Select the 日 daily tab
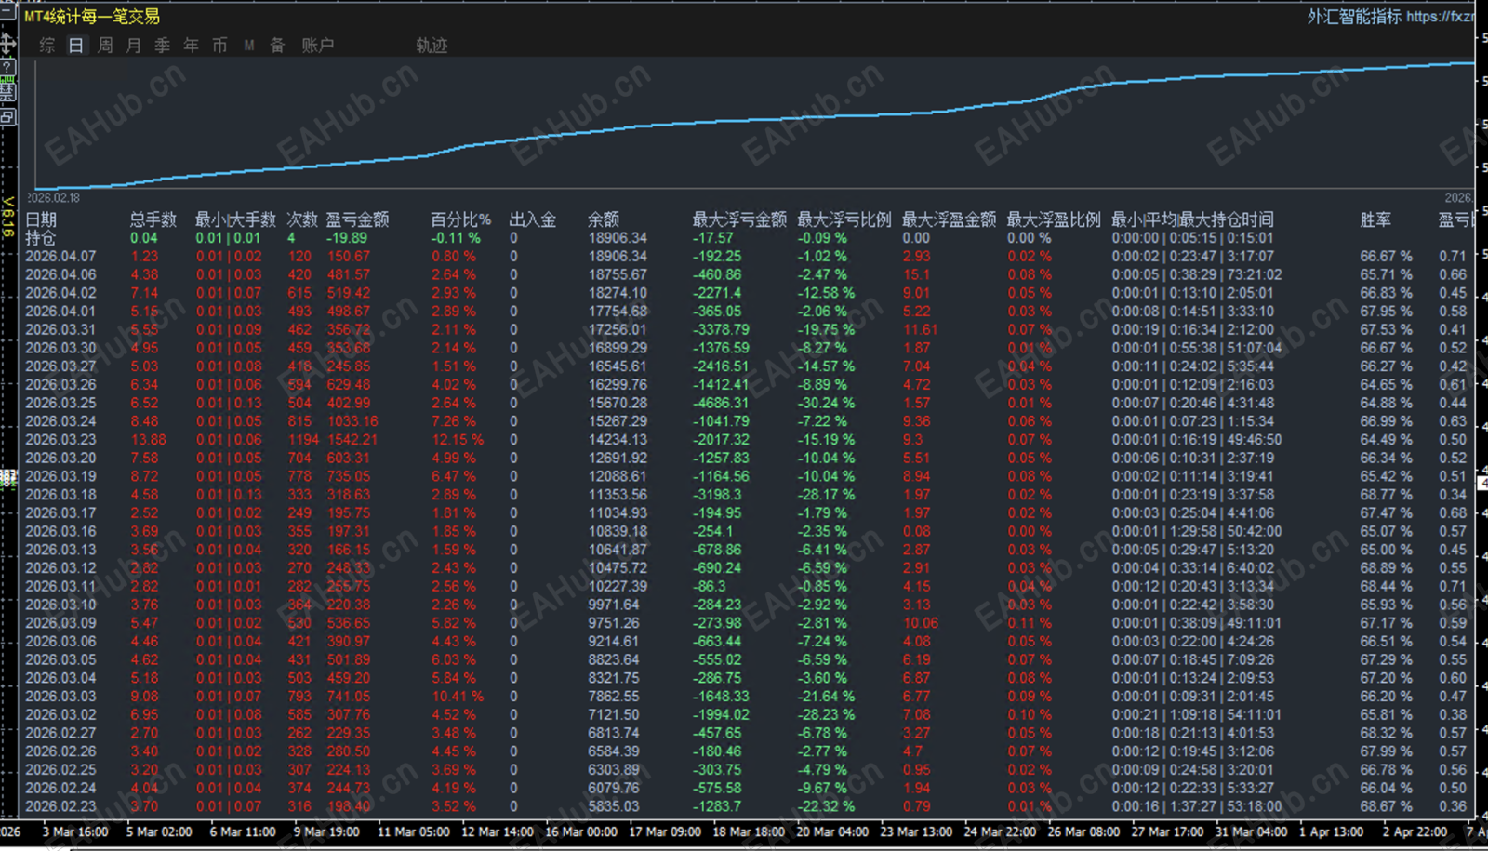 tap(76, 46)
